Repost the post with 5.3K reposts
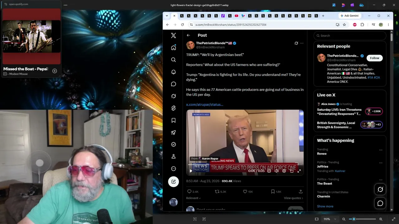Image resolution: width=399 pixels, height=224 pixels. (x=221, y=192)
